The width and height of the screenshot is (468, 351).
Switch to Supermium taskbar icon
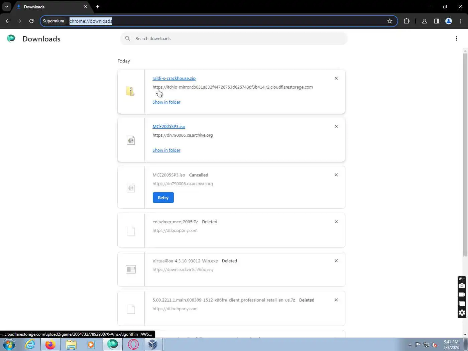click(113, 344)
